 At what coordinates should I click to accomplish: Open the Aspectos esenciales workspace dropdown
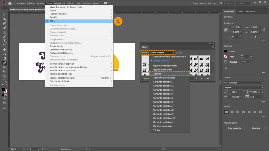pos(204,3)
